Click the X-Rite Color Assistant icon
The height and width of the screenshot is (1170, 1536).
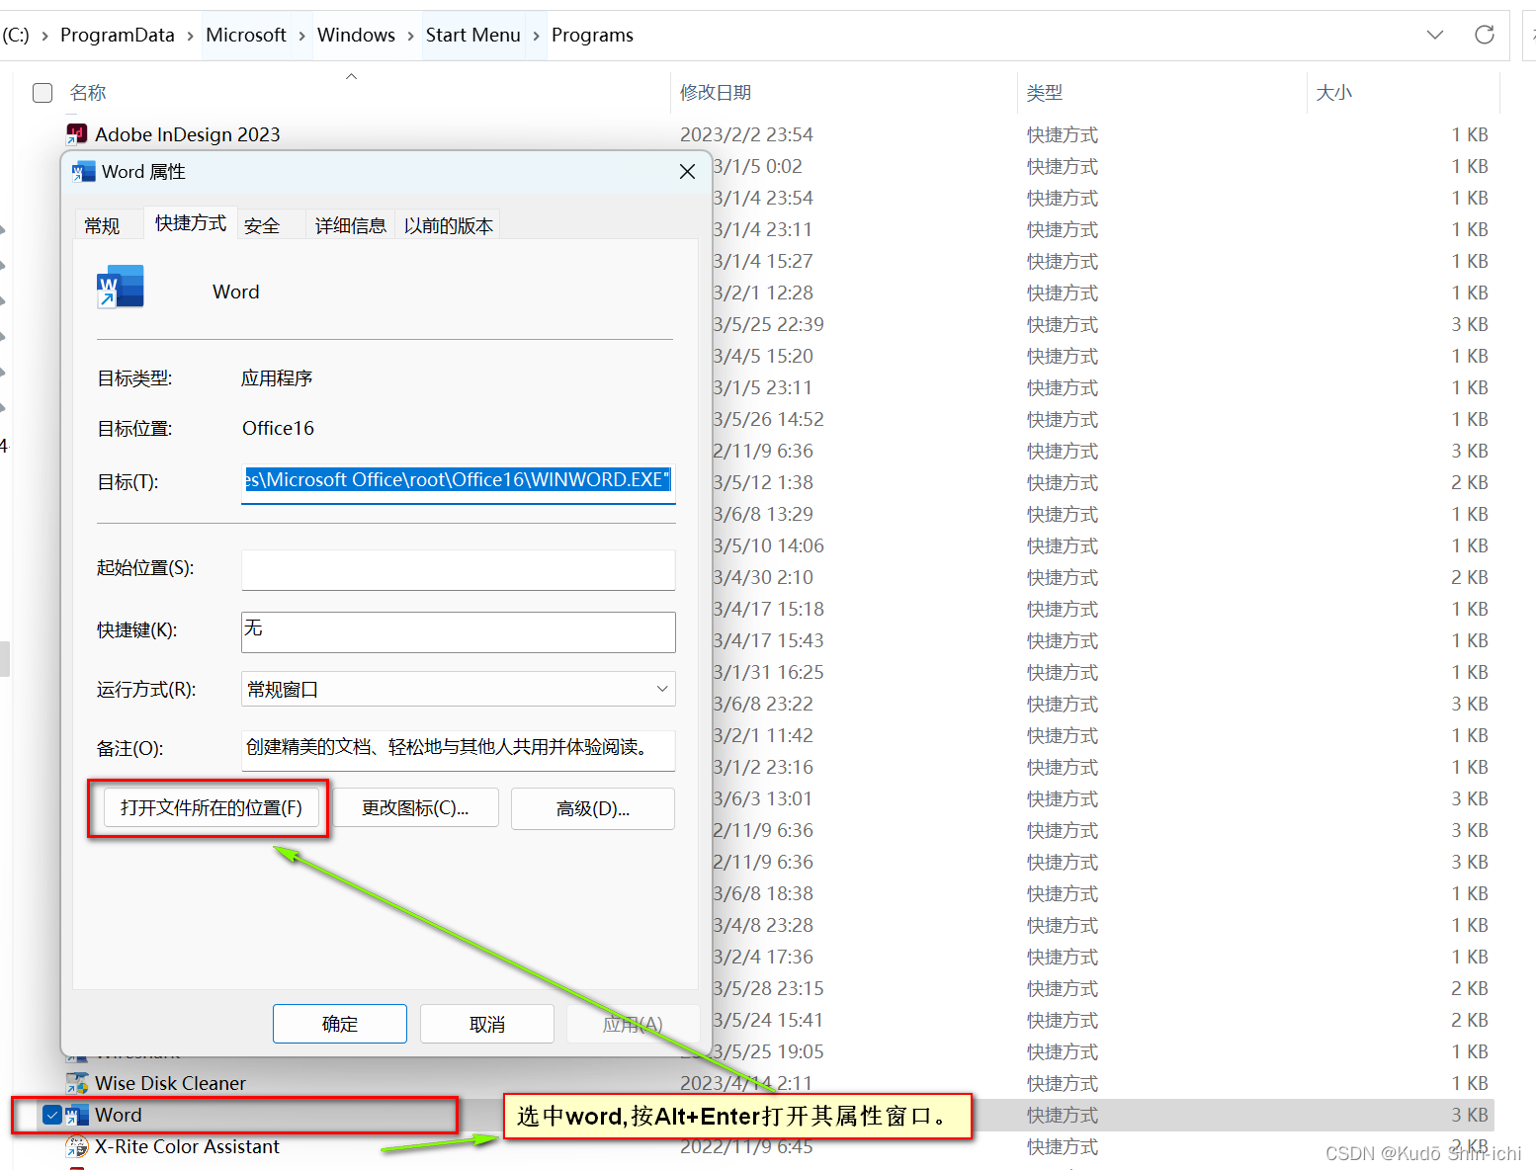tap(76, 1146)
